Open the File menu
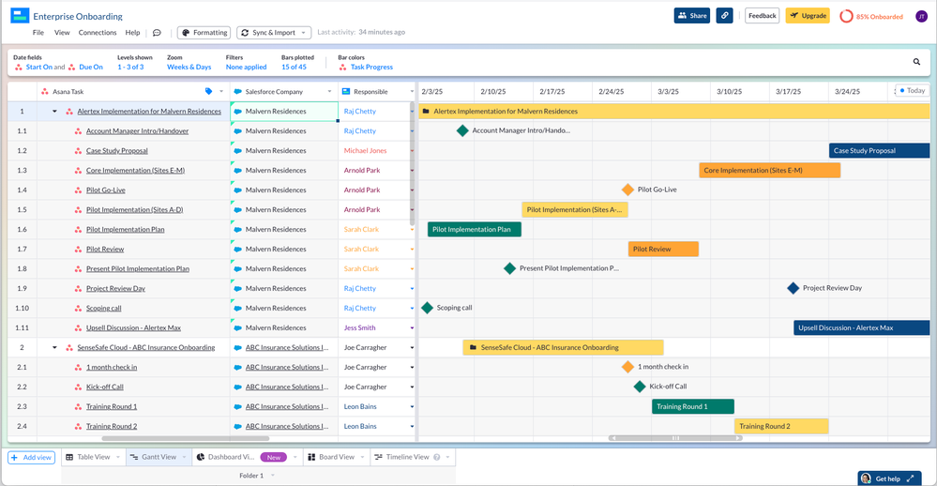The width and height of the screenshot is (937, 486). pos(38,33)
